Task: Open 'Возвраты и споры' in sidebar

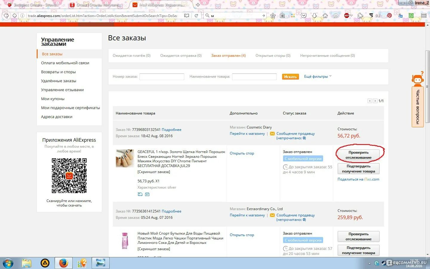Action: point(59,72)
